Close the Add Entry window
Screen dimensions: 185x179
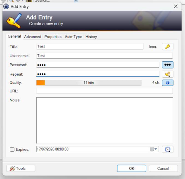coord(176,6)
